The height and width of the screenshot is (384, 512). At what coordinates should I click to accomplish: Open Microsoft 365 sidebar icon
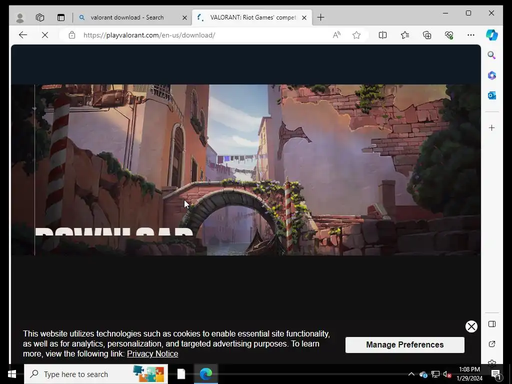click(492, 75)
